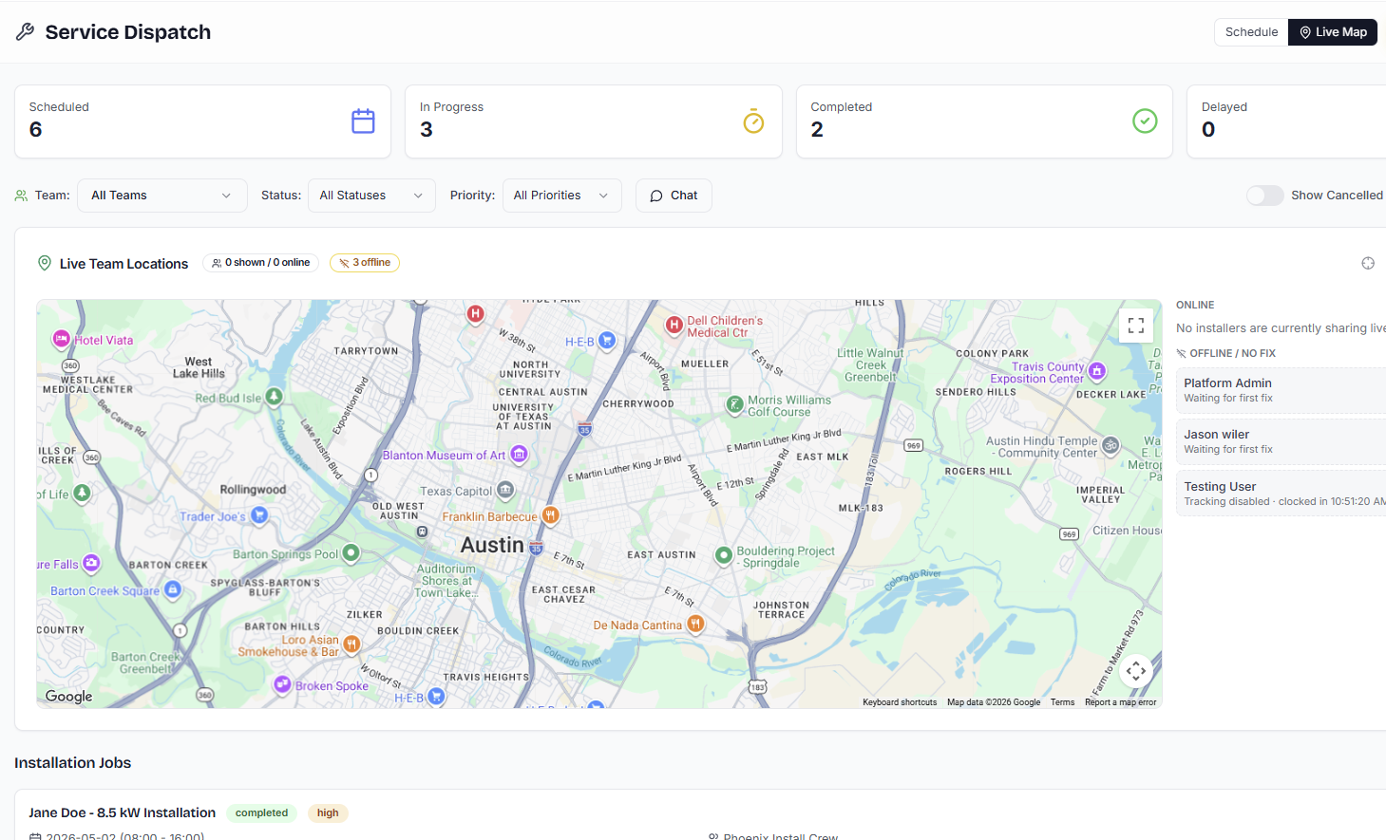Click the Service Dispatch wrench icon
This screenshot has width=1386, height=840.
(26, 32)
